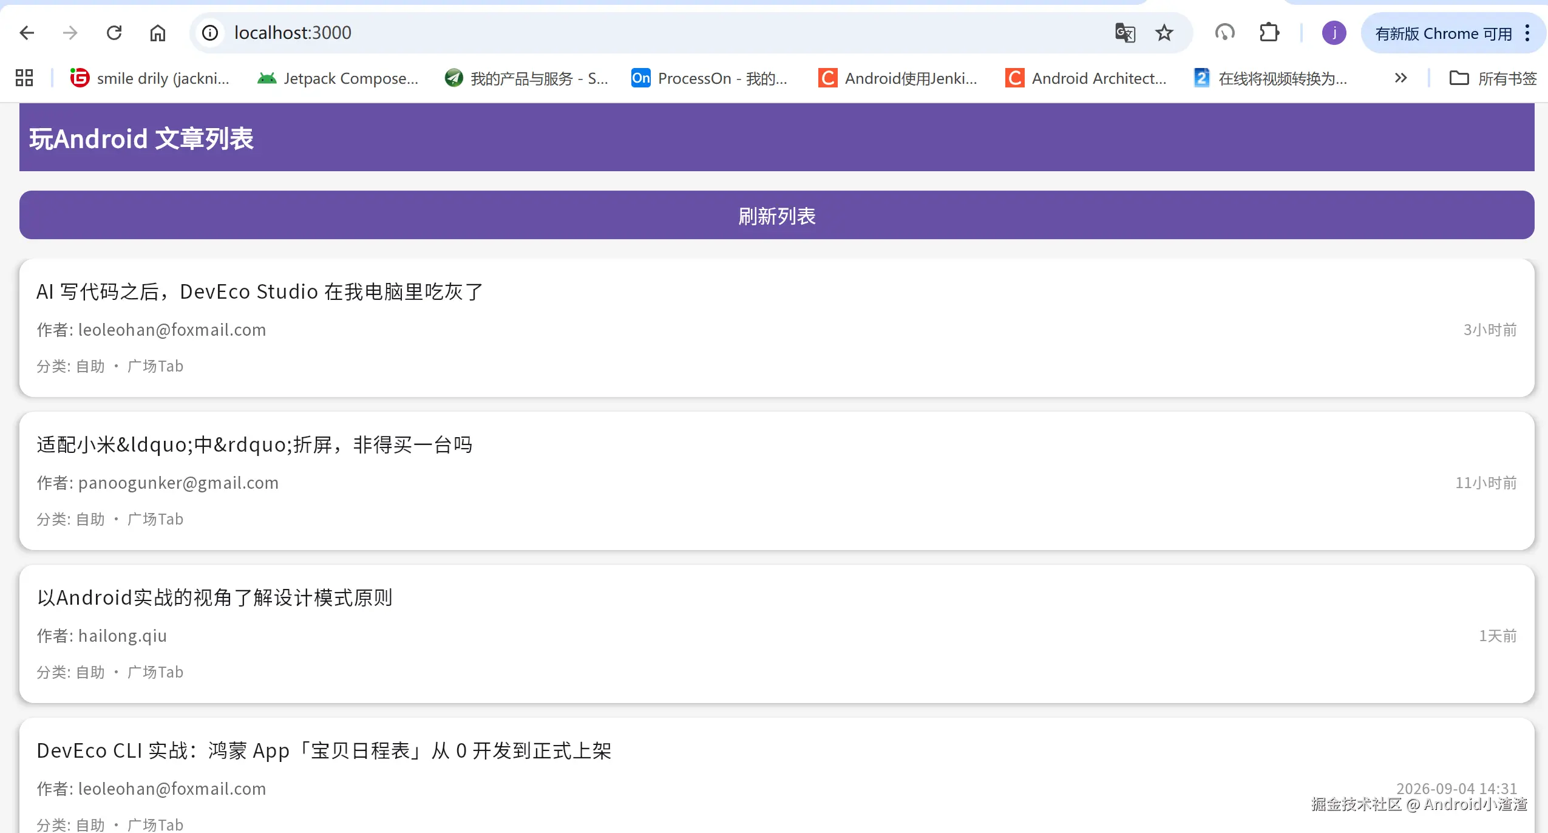Open the Jetpack Compose bookmark

click(338, 78)
